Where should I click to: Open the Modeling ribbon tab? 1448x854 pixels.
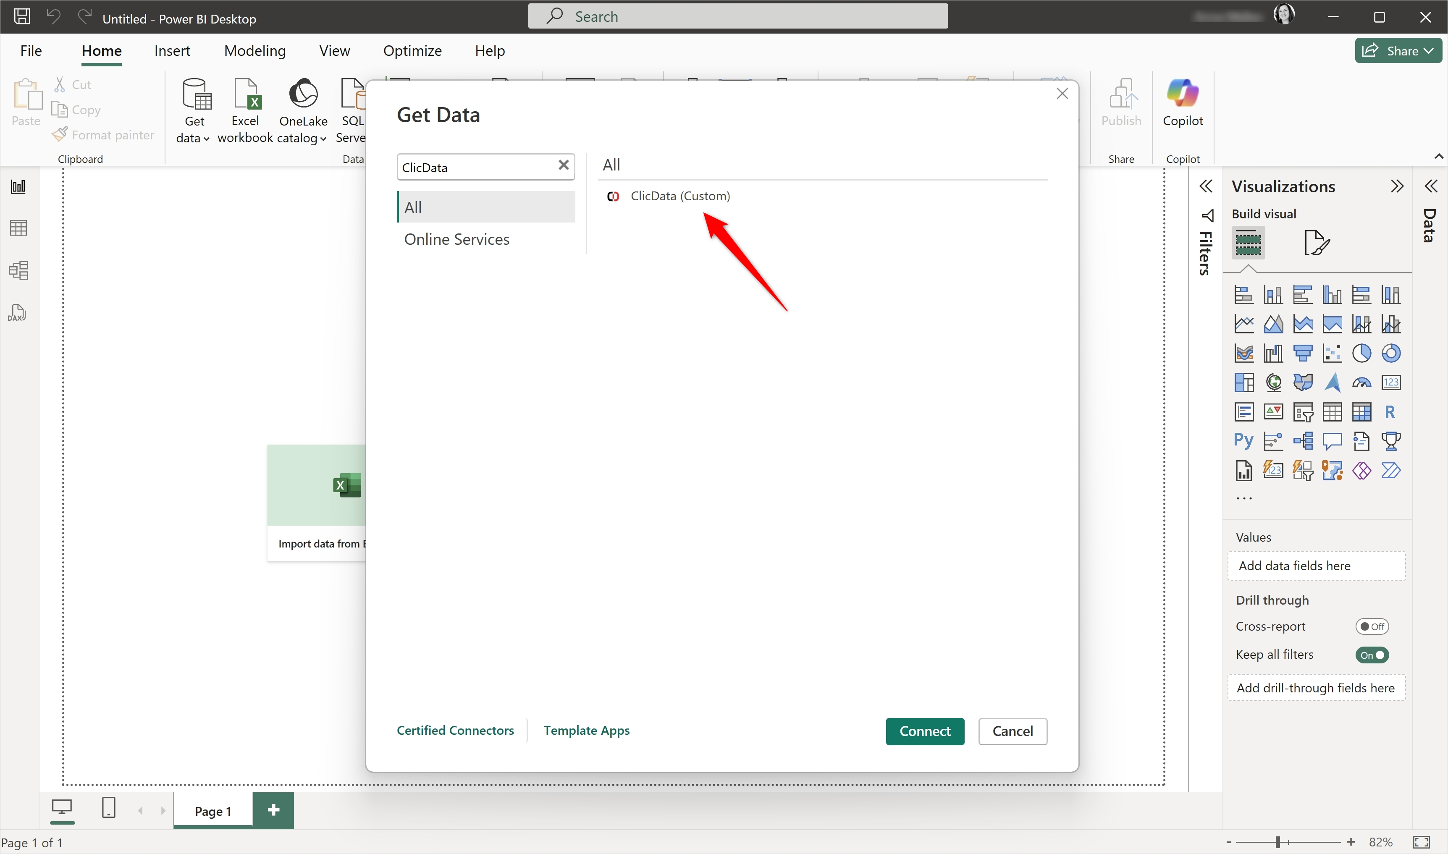tap(254, 51)
